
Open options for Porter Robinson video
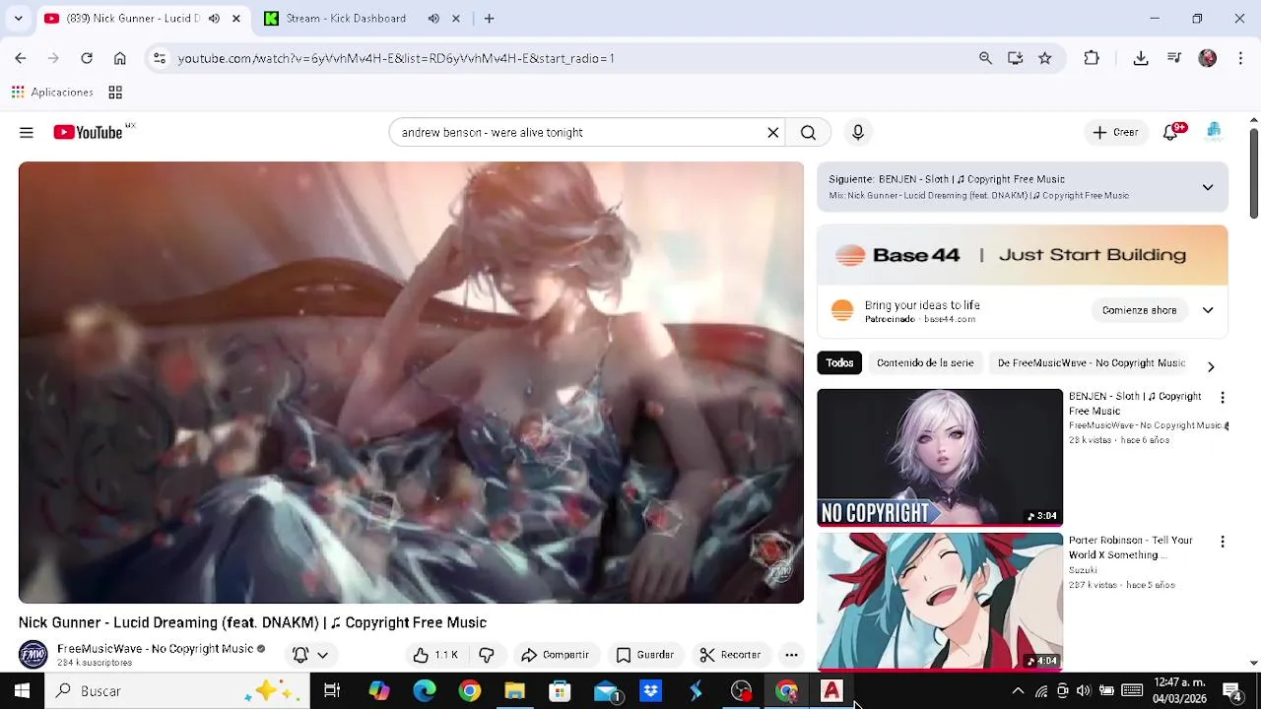[x=1223, y=542]
